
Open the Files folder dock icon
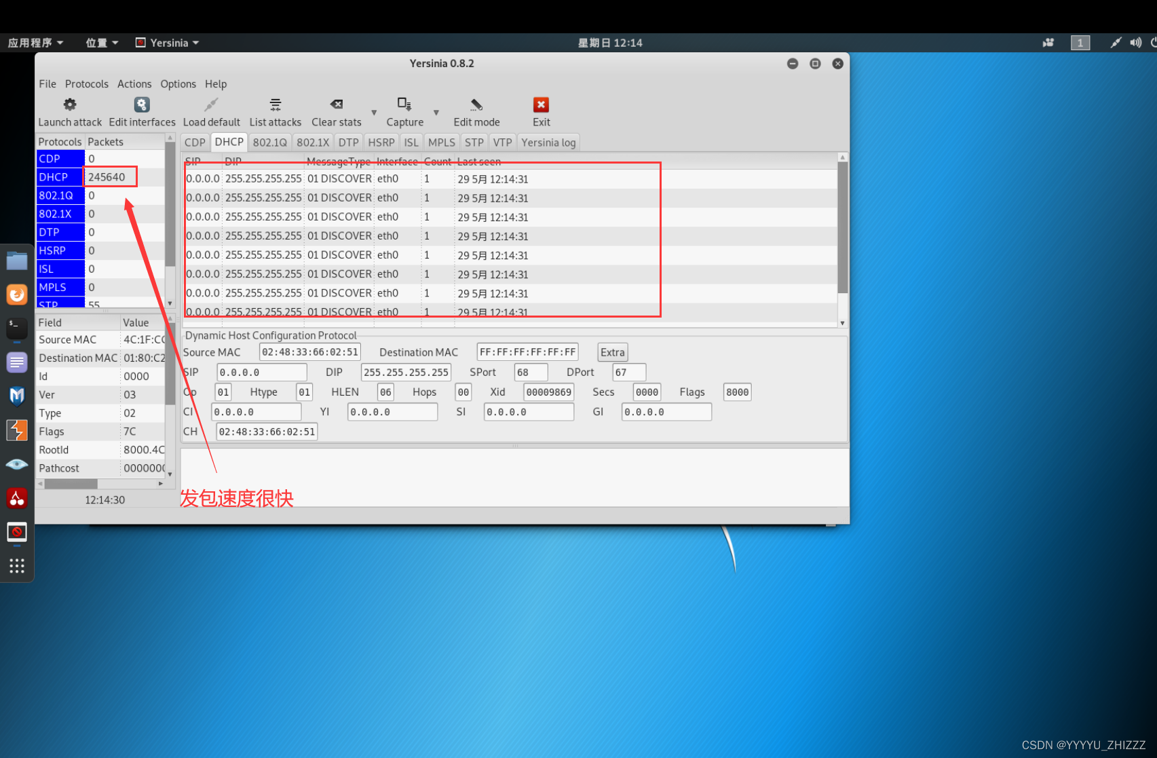pyautogui.click(x=17, y=261)
